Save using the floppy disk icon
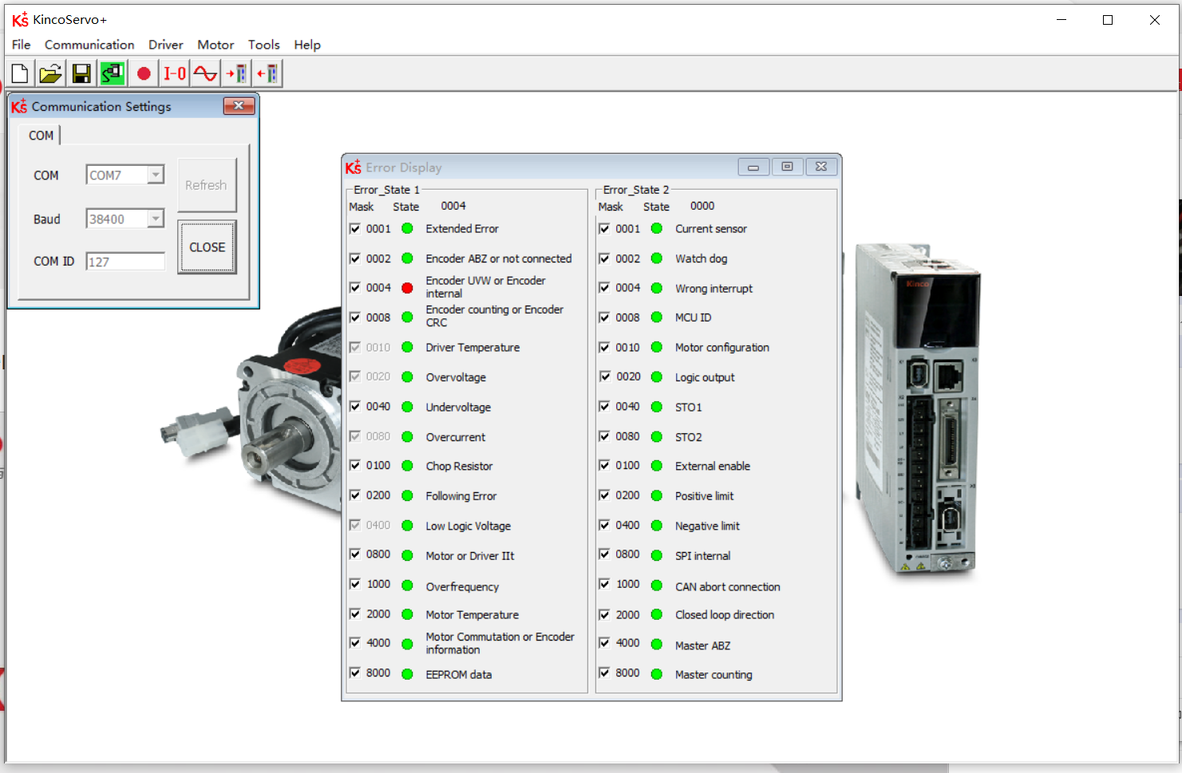Viewport: 1182px width, 773px height. click(x=81, y=73)
